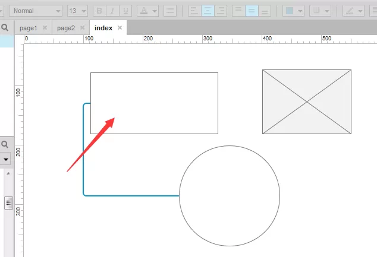
Task: Open the fill color dropdown arrow
Action: (300, 11)
